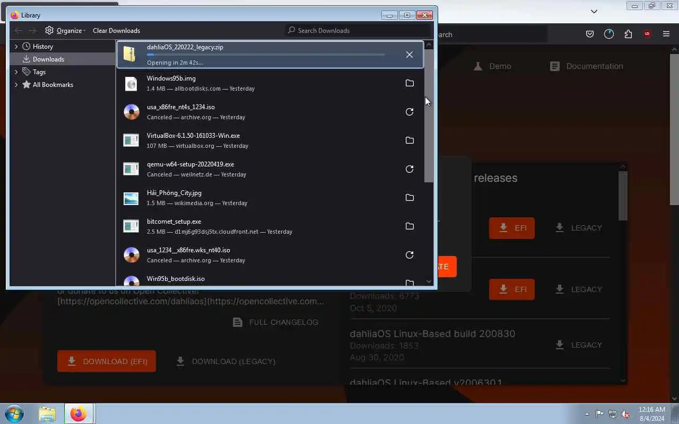Viewport: 679px width, 424px height.
Task: Click the releases list scrollbar
Action: click(623, 196)
